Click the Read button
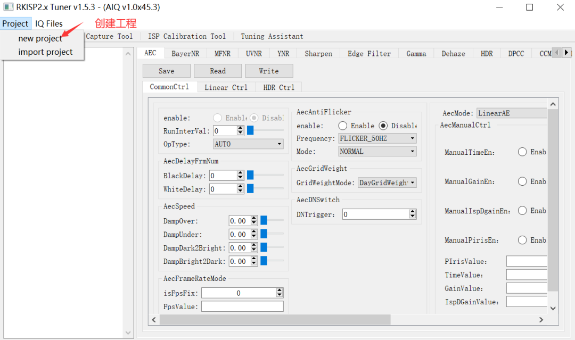The width and height of the screenshot is (575, 340). pos(218,71)
